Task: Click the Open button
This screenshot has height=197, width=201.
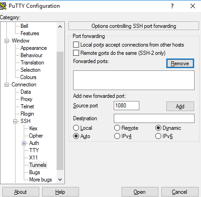Action: click(x=140, y=192)
